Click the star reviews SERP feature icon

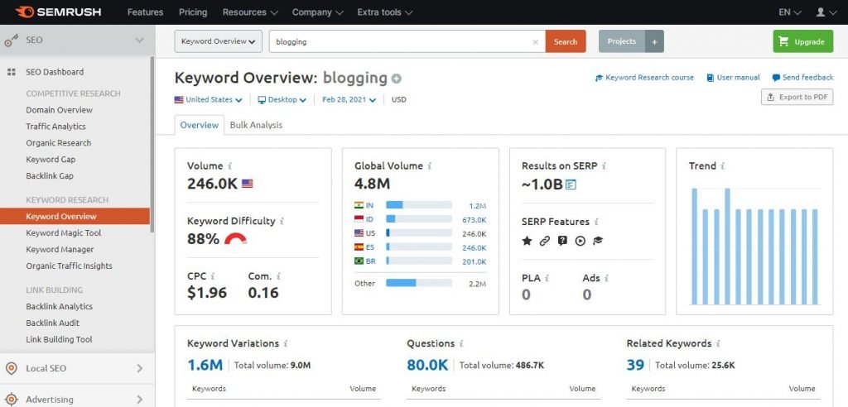[527, 241]
